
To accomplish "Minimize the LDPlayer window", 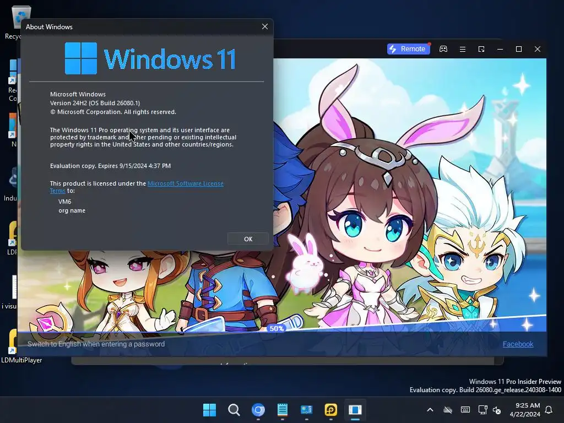I will coord(500,49).
